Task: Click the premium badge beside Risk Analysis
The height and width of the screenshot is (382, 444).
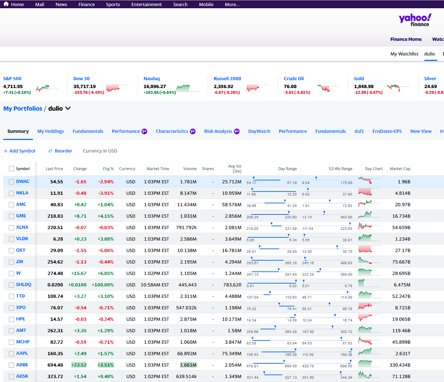Action: (237, 131)
